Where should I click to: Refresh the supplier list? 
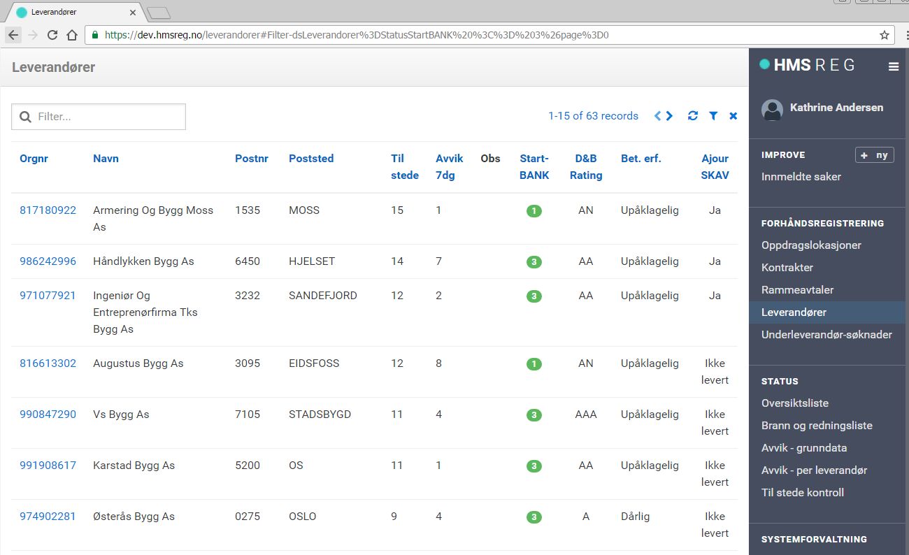[693, 116]
